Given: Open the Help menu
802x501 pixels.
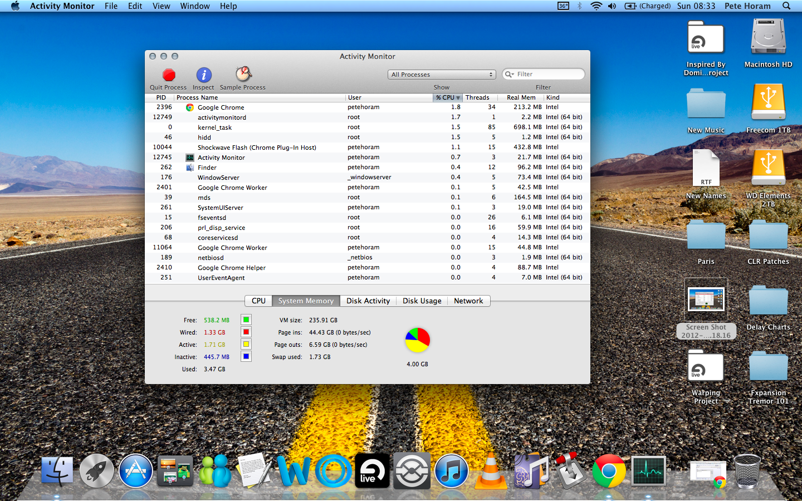Looking at the screenshot, I should point(228,6).
